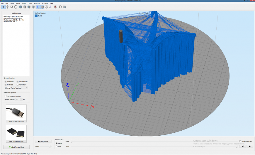Switch to wireframe cube view icon
Screen dimensions: 255x155
click(46, 7)
